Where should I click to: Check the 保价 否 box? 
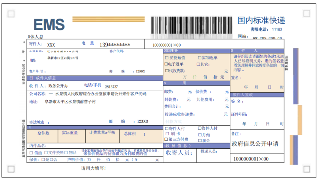[51, 160]
